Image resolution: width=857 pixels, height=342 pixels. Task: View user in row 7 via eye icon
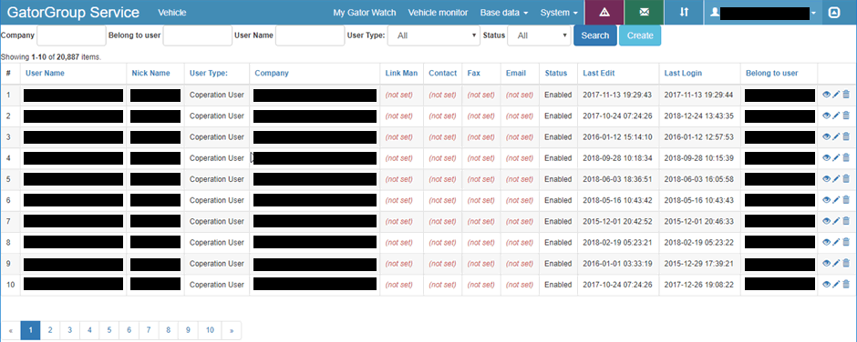826,221
